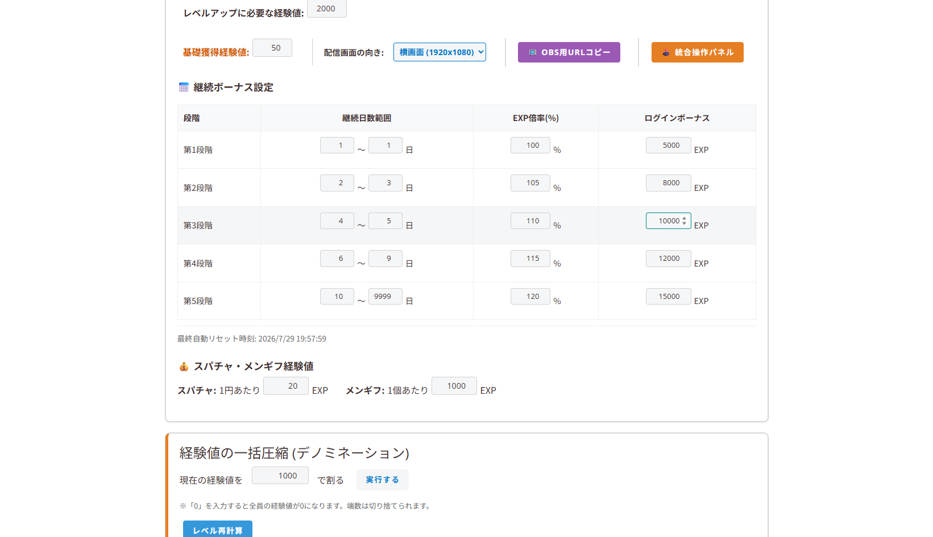
Task: Open the 配信画面の向き dropdown
Action: coord(439,52)
